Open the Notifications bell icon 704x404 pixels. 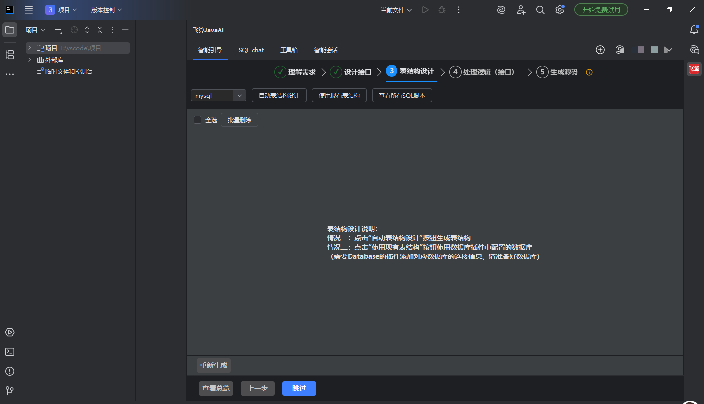pyautogui.click(x=694, y=30)
